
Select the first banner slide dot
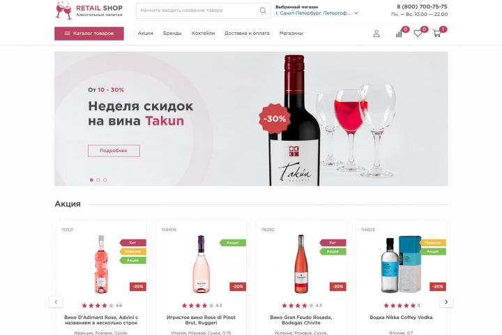pyautogui.click(x=91, y=180)
